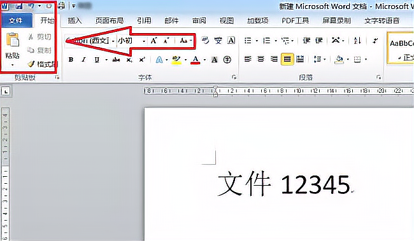Toggle underline formatting
Image resolution: width=414 pixels, height=241 pixels.
point(97,60)
